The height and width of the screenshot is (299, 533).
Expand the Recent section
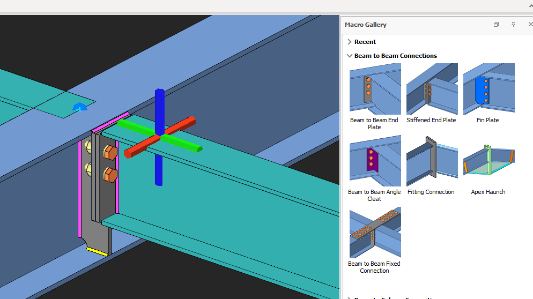click(350, 42)
